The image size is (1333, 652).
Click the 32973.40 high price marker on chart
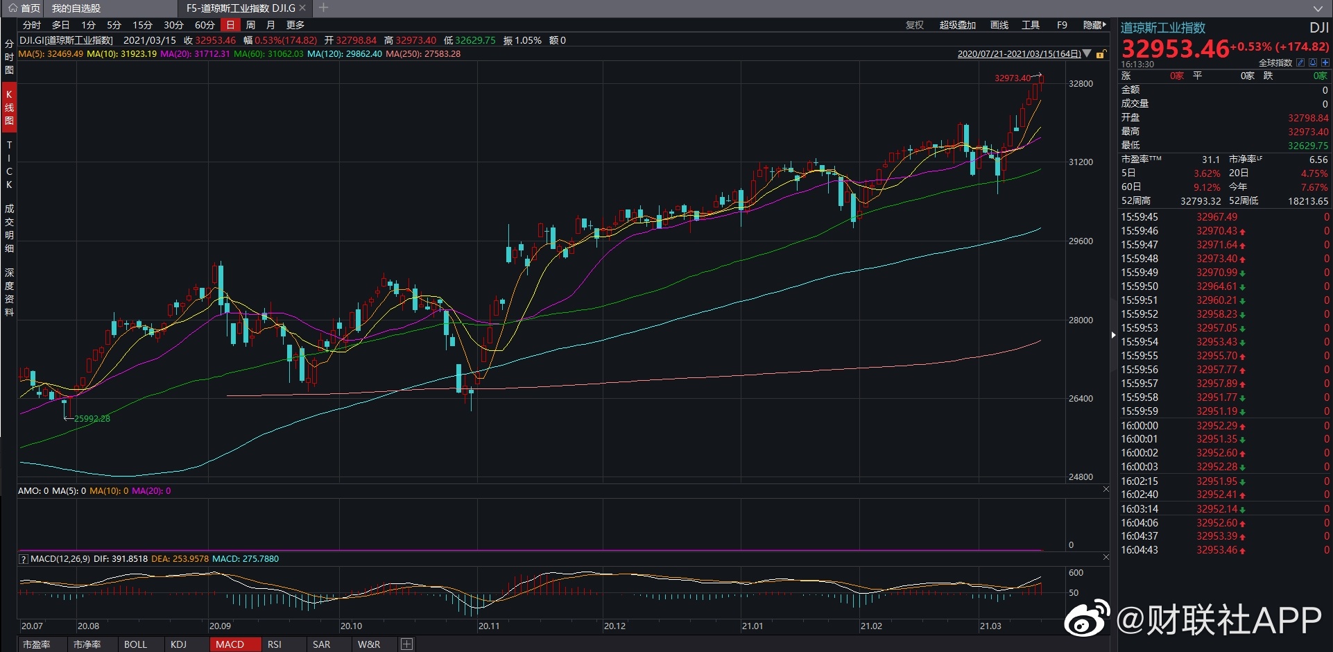1013,78
